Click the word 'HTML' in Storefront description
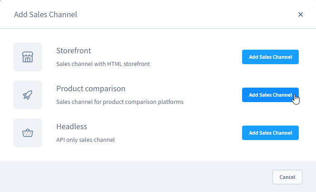The height and width of the screenshot is (192, 316). click(x=114, y=64)
